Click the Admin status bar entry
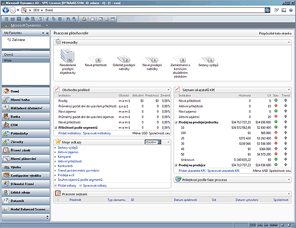 pos(274,225)
